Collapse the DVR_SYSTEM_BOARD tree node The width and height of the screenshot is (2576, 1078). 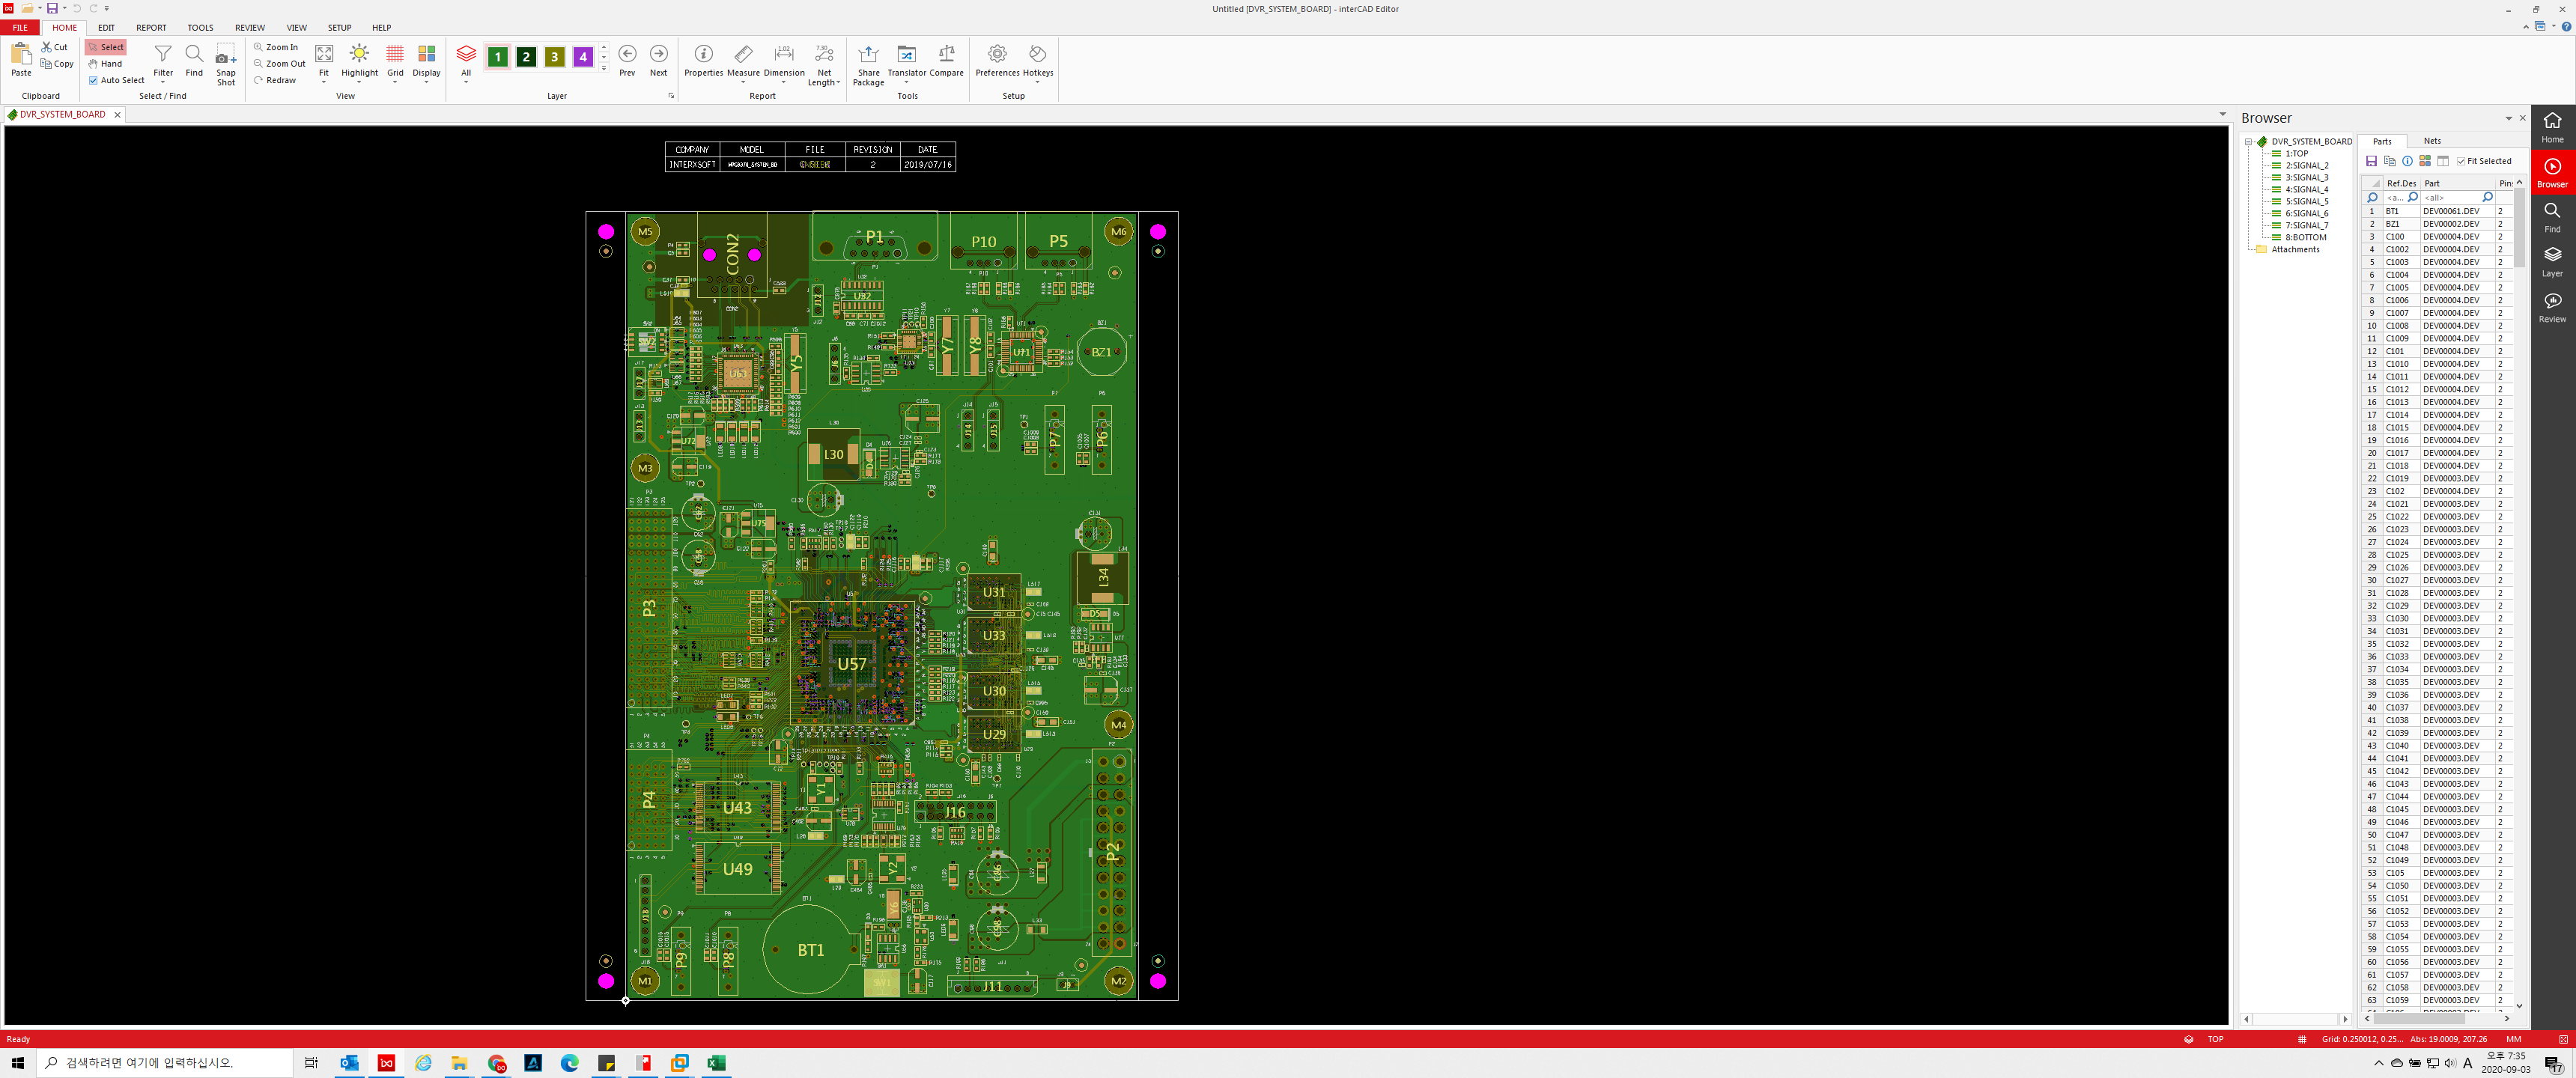click(x=2249, y=142)
